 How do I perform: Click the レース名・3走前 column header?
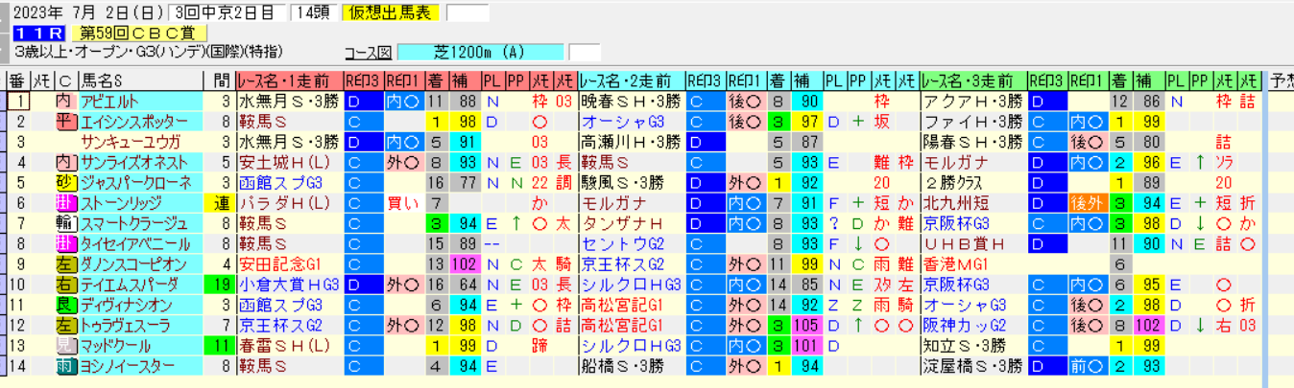click(x=972, y=80)
